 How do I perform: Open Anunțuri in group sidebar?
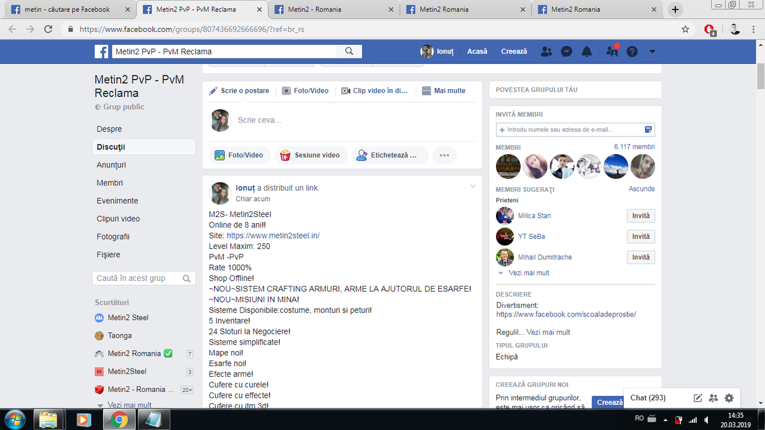[x=111, y=164]
